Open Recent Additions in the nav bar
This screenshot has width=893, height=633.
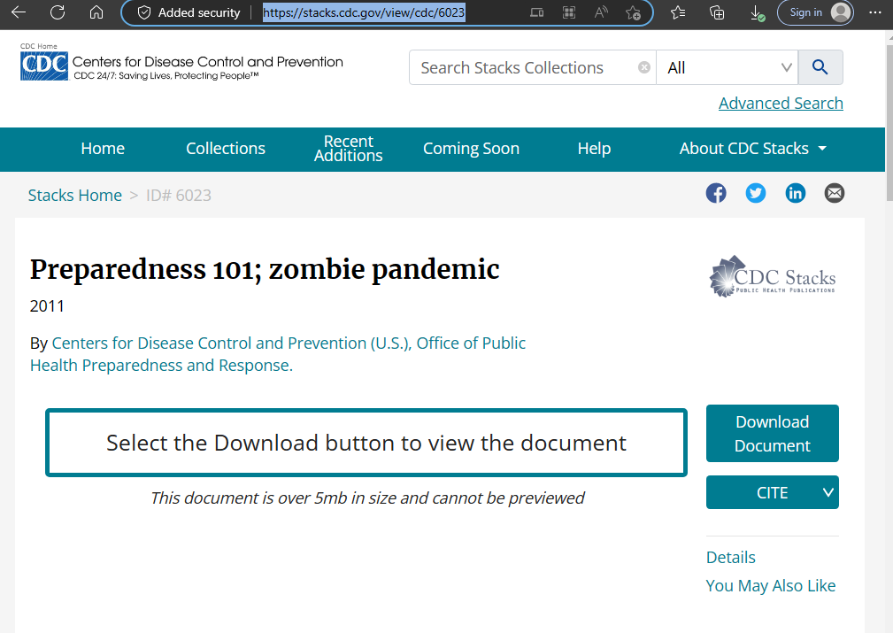click(x=349, y=148)
